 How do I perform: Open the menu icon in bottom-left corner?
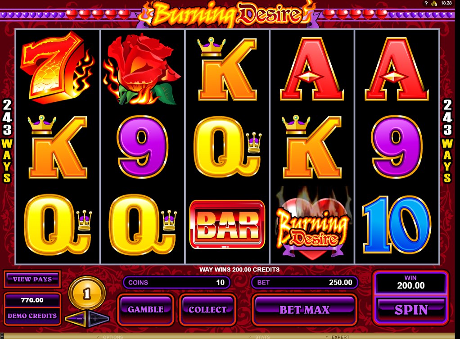point(1,336)
